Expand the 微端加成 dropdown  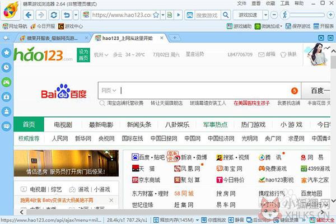coord(281,26)
